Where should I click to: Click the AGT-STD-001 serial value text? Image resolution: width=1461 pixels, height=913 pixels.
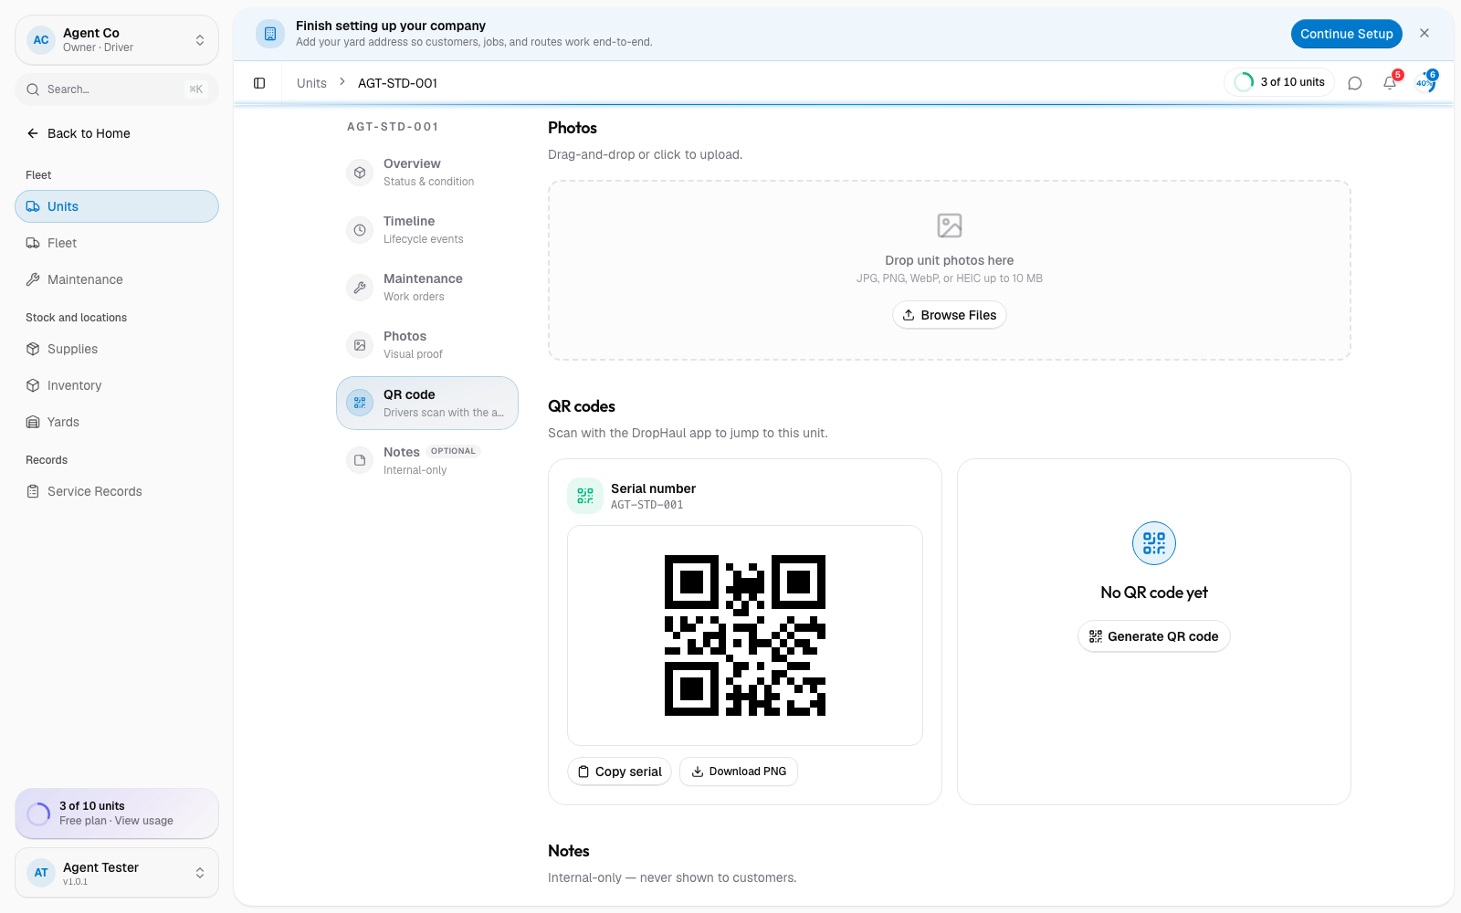pos(646,505)
